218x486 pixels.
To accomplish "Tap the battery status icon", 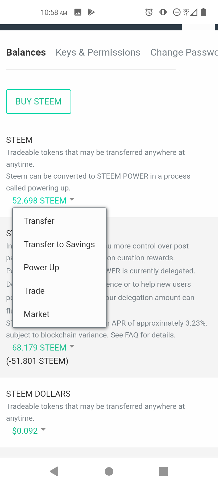I will pyautogui.click(x=203, y=12).
